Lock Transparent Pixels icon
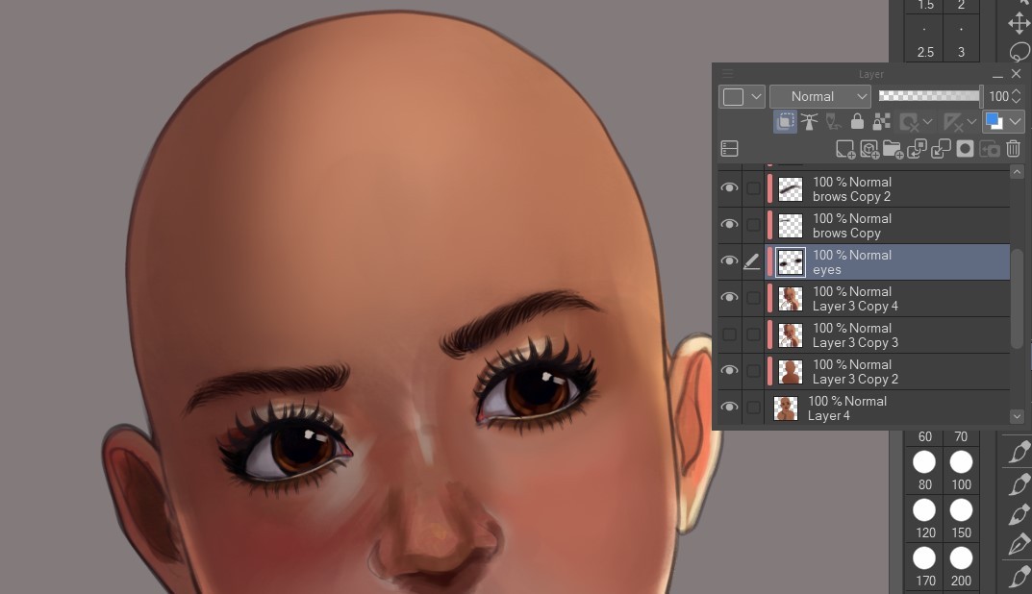1032x594 pixels. [881, 122]
